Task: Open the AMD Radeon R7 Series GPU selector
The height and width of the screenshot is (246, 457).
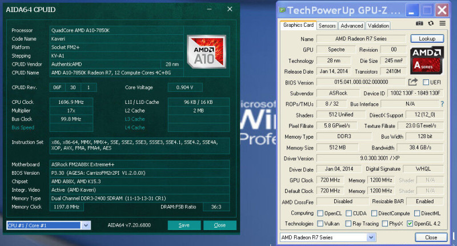Action: (371, 237)
